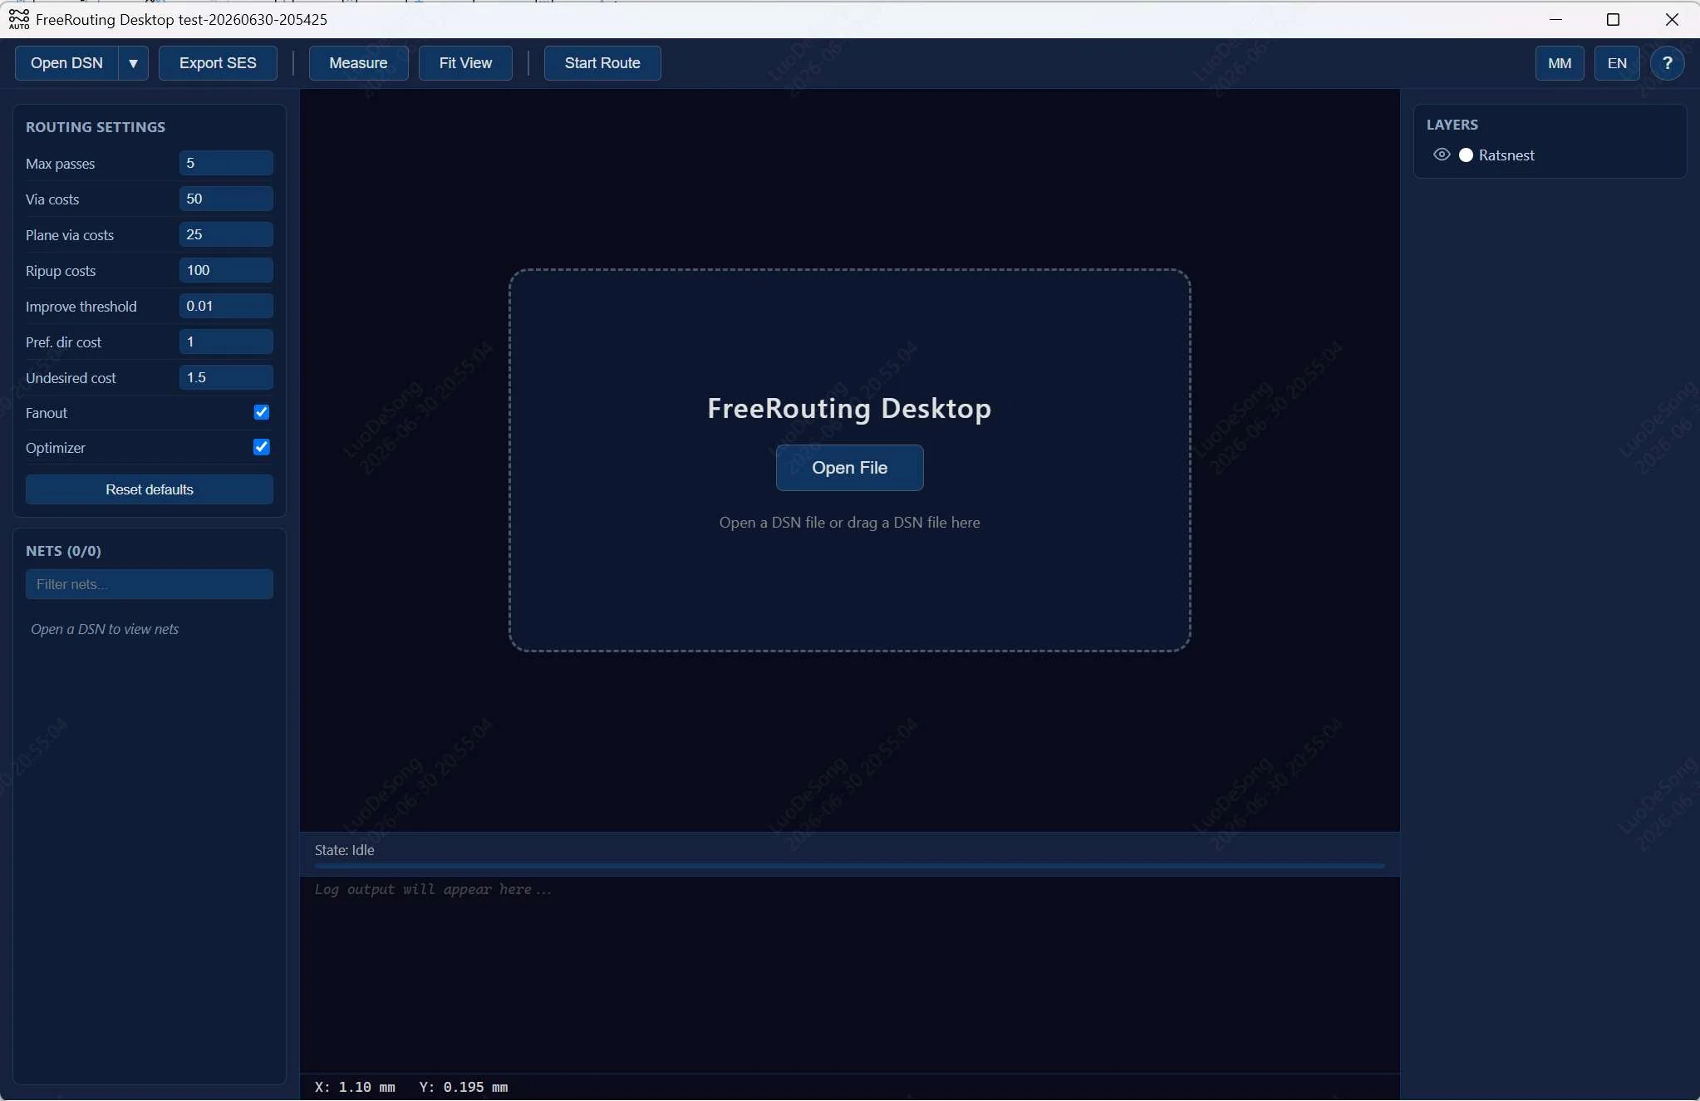Screen dimensions: 1700x1101
Task: Click 'Open a DSN to view nets' text
Action: tap(105, 629)
